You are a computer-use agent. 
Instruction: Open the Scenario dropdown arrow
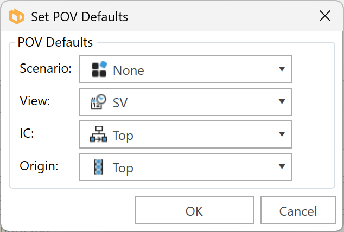(282, 69)
